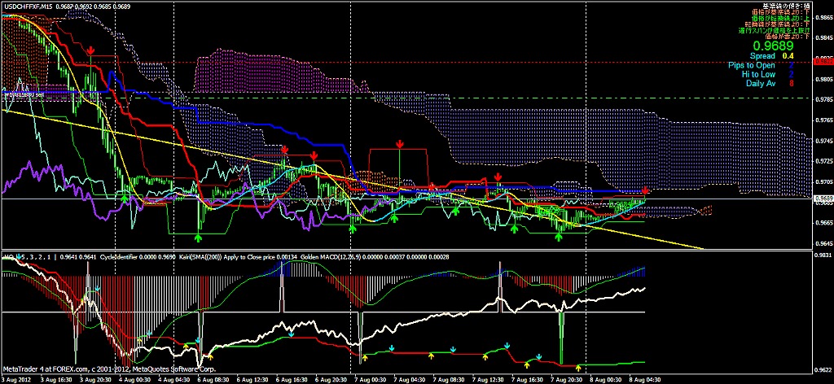834x384 pixels.
Task: Click rightmost green up arrow on main chart
Action: [559, 238]
